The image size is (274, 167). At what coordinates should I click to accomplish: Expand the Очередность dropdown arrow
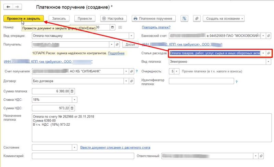[176, 71]
